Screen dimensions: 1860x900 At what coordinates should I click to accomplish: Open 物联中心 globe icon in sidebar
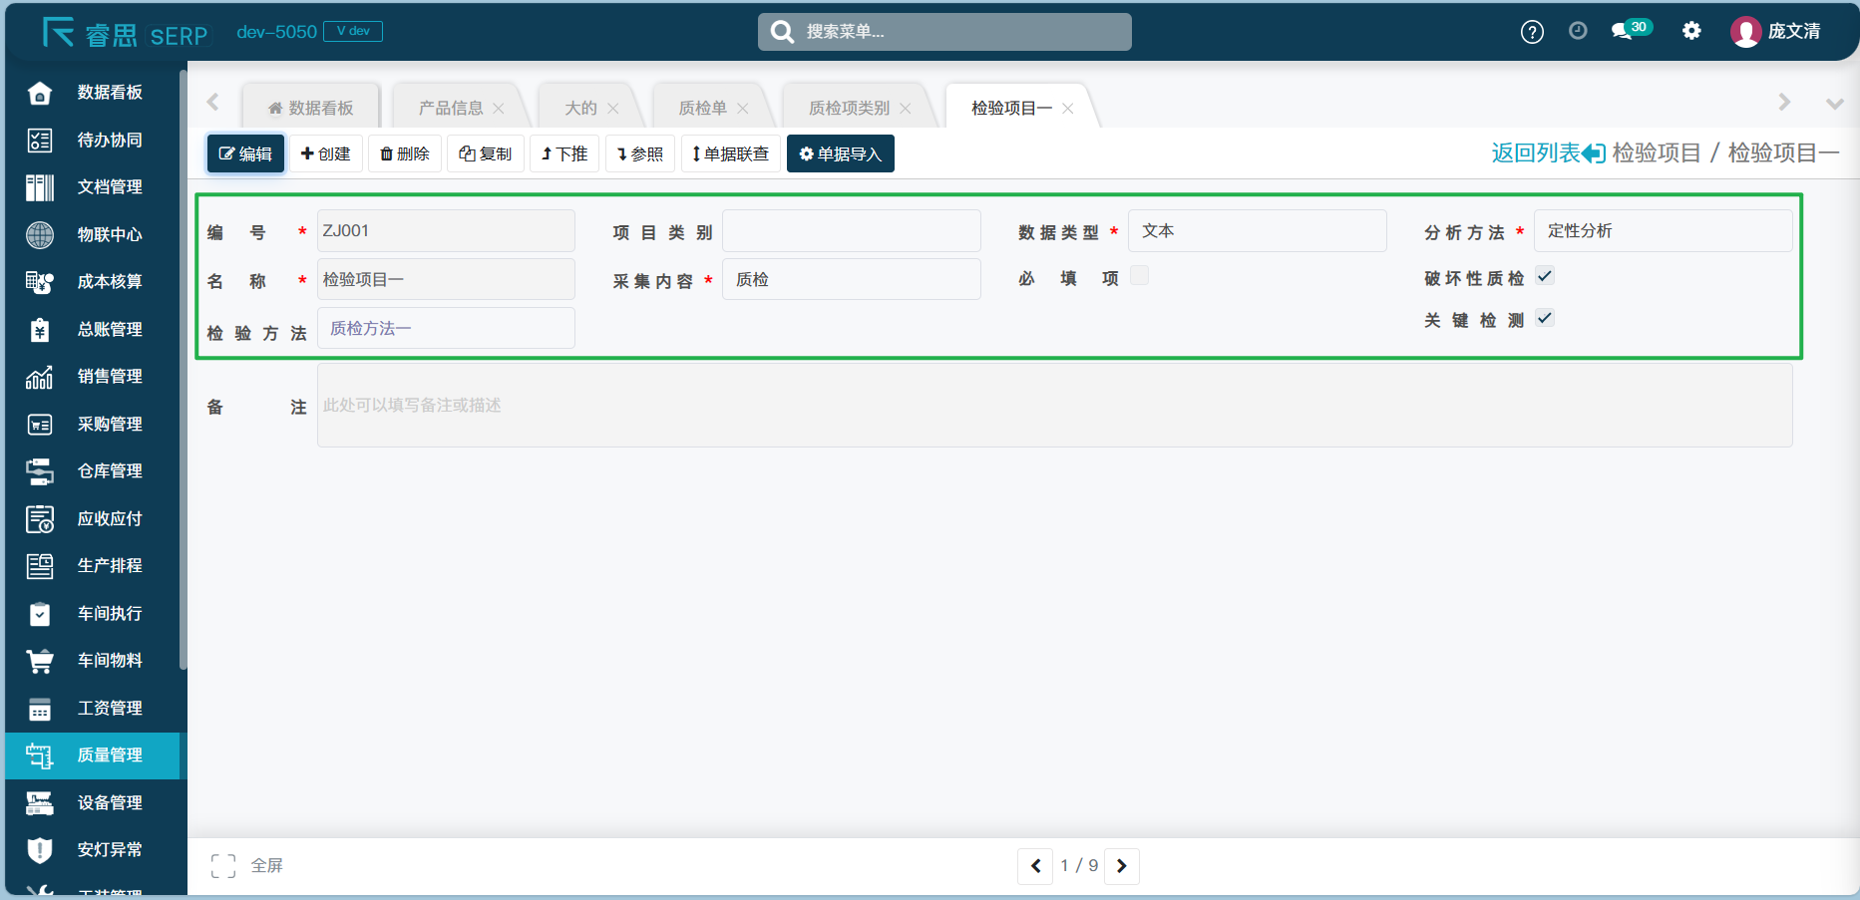pyautogui.click(x=40, y=235)
